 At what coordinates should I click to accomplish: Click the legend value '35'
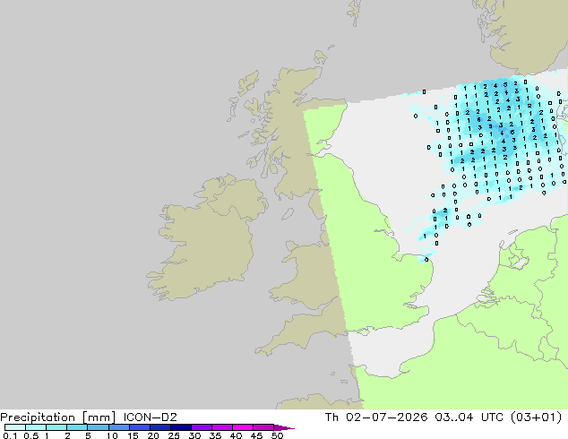(x=215, y=435)
